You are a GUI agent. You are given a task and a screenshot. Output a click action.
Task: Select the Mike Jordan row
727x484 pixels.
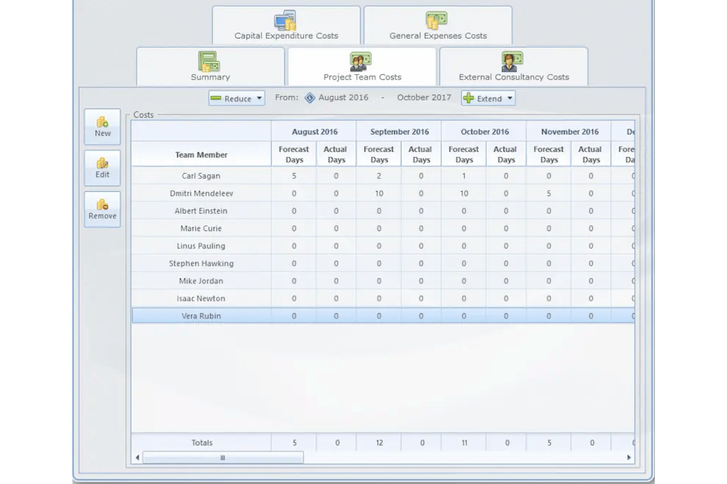(383, 281)
